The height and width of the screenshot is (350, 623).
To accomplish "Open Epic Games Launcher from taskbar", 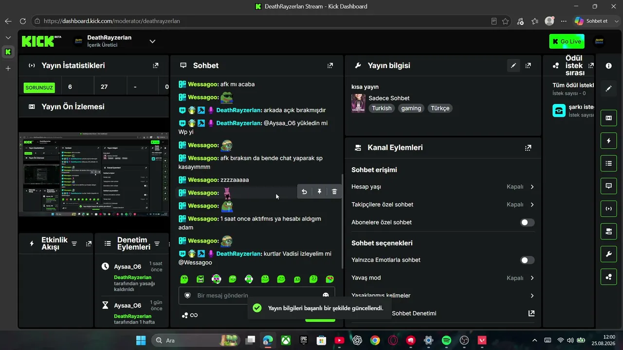I will 303,340.
